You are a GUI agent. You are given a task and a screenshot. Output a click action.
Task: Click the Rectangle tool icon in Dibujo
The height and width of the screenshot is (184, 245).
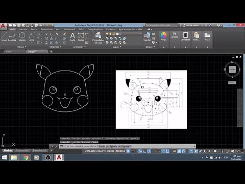coord(38,34)
